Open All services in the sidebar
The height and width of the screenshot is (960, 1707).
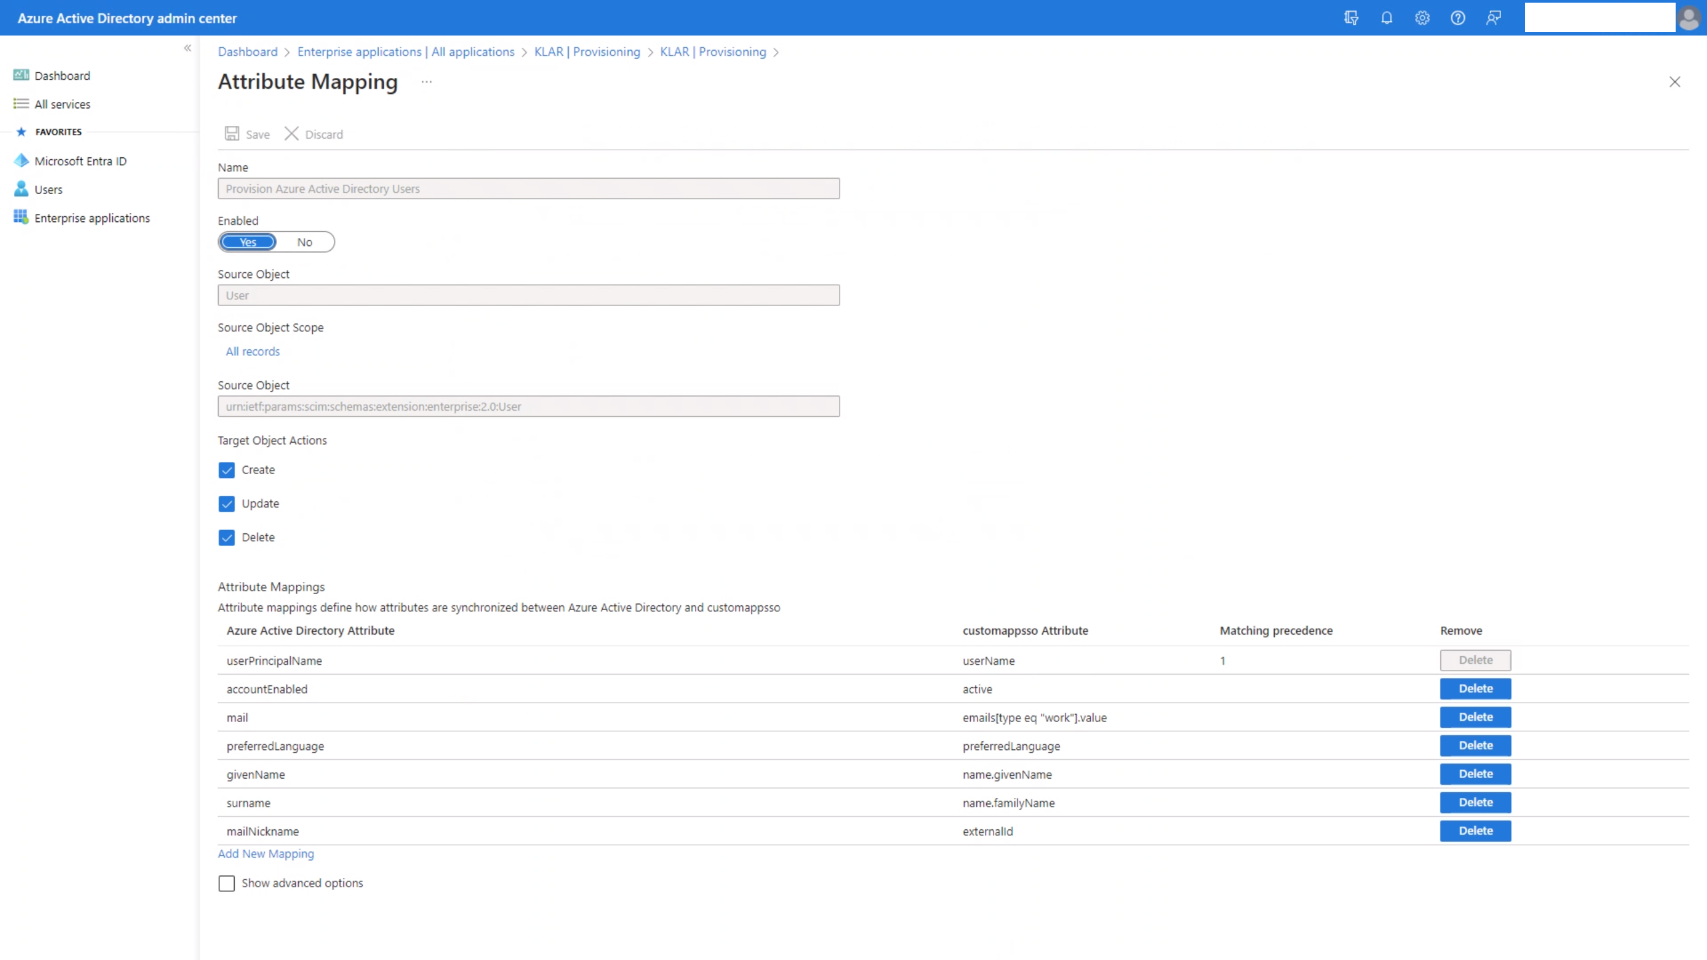point(63,104)
